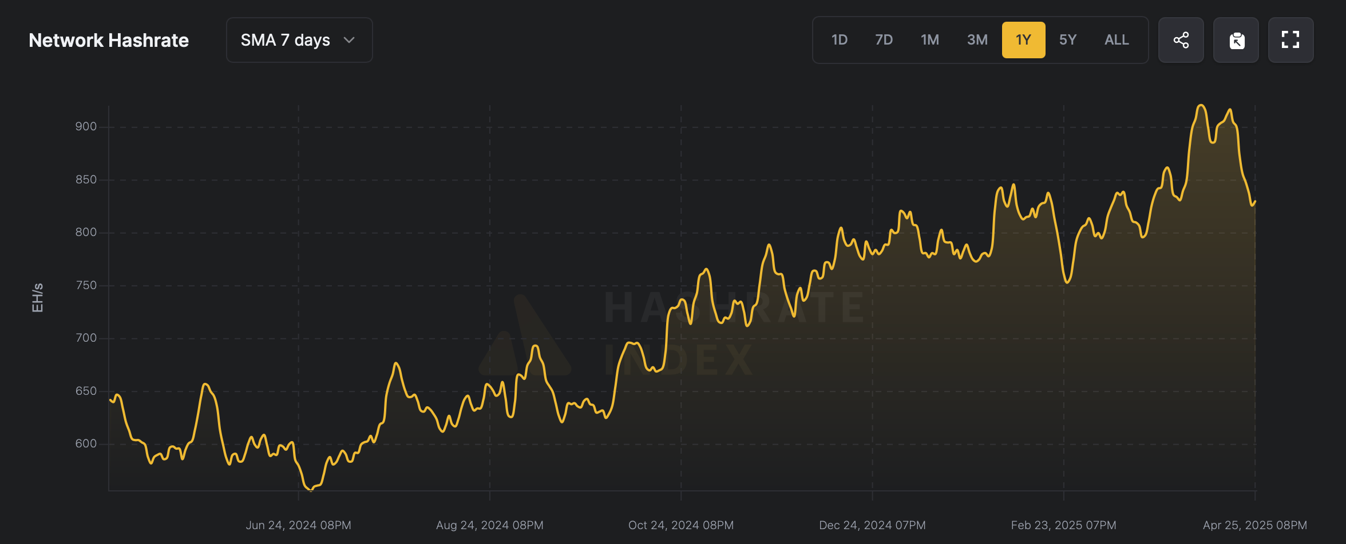Open the chart in fullscreen mode

[x=1290, y=40]
